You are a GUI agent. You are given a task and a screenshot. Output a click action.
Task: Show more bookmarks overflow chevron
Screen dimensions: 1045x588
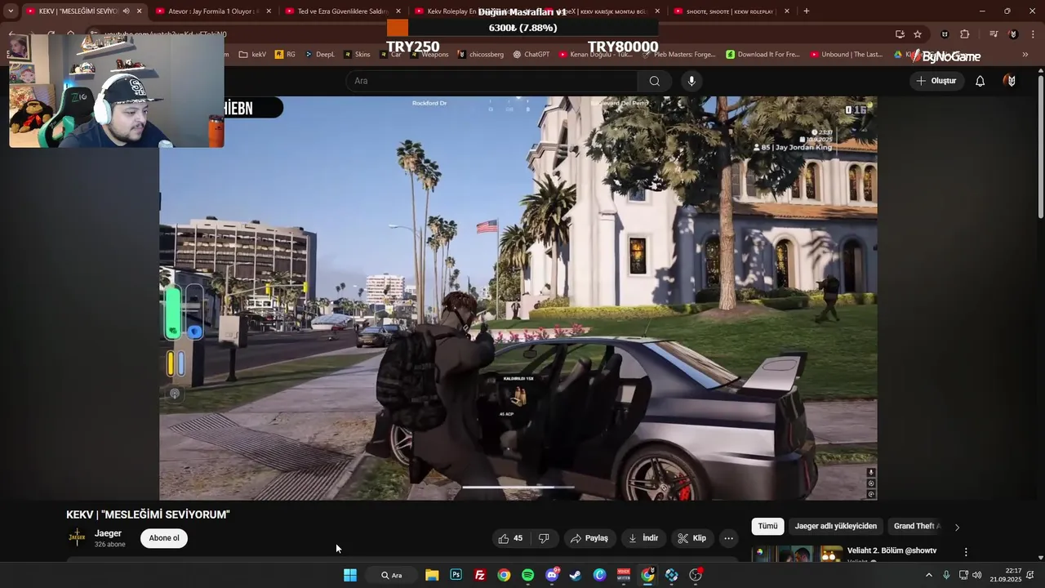1025,55
